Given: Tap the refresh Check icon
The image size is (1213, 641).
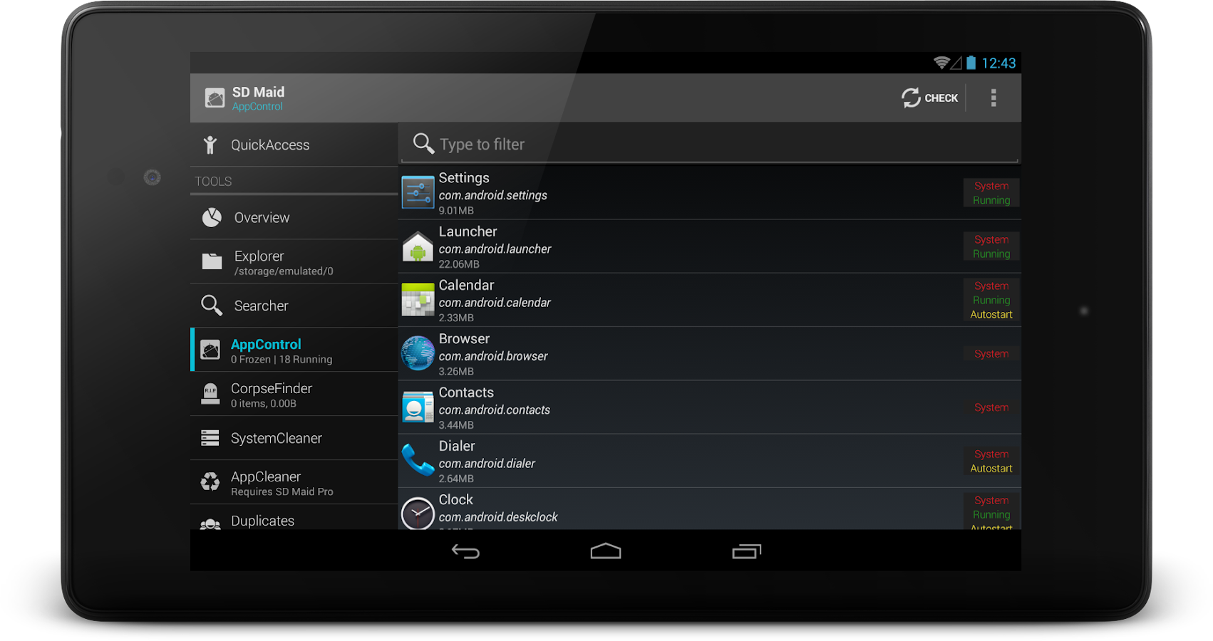Looking at the screenshot, I should [911, 98].
